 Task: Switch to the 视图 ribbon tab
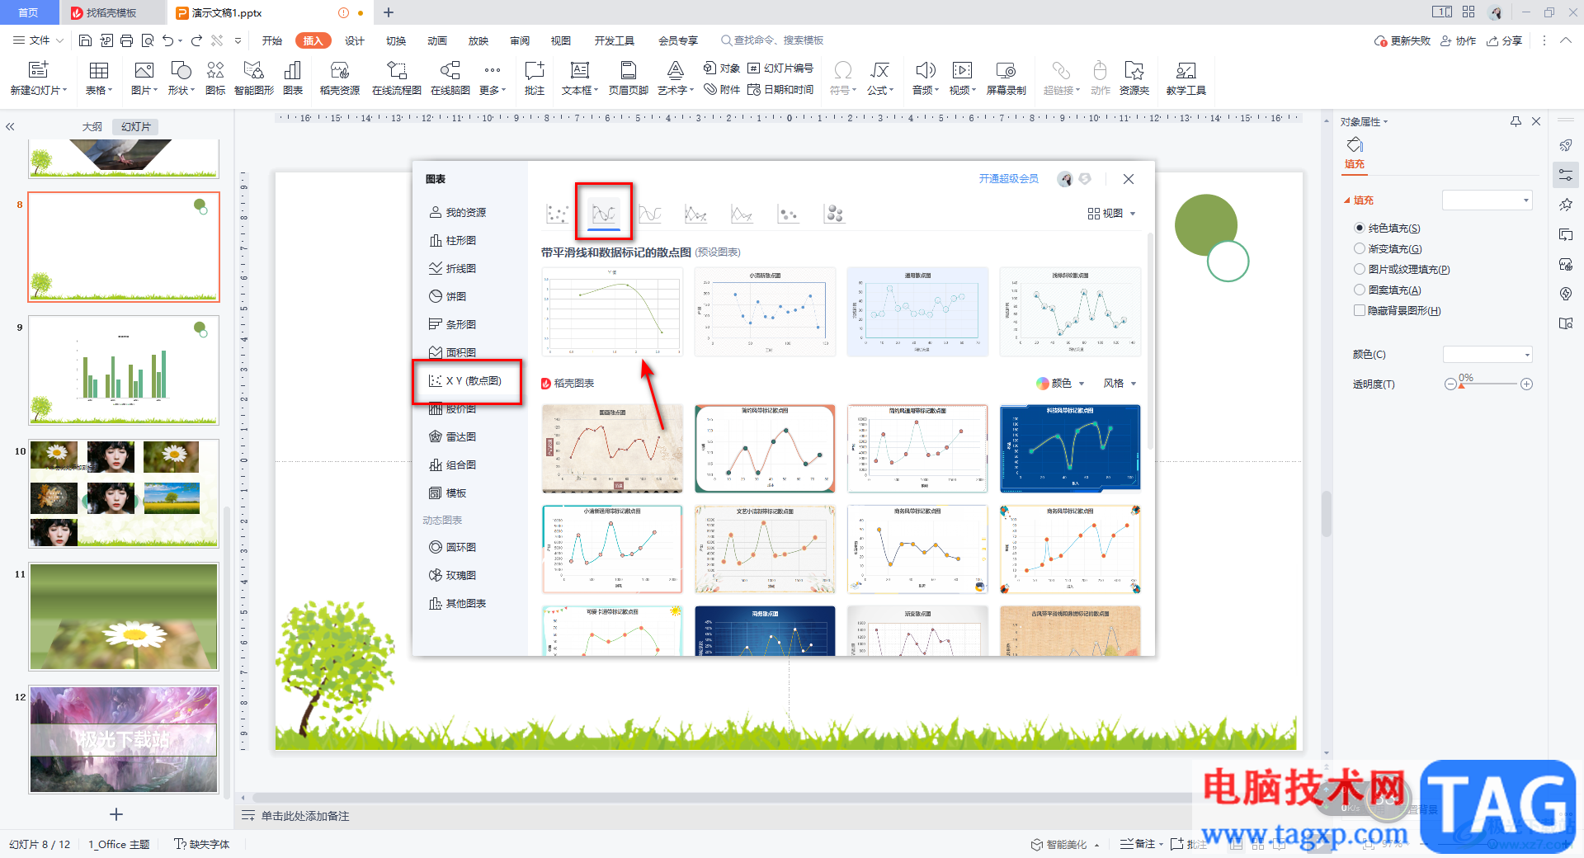[x=561, y=40]
